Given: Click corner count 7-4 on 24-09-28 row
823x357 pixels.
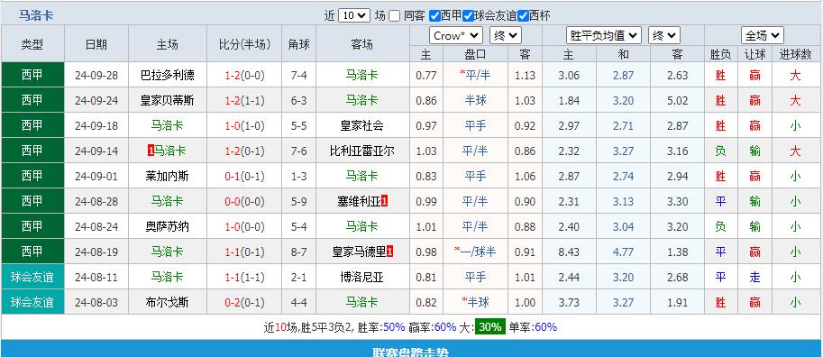Looking at the screenshot, I should point(298,75).
